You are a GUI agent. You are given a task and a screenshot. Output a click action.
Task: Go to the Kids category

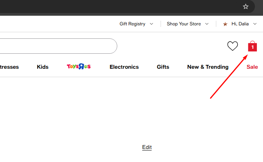(43, 67)
